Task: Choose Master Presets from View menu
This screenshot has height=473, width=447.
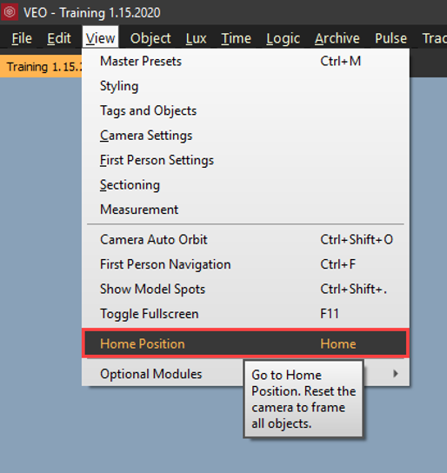Action: click(245, 61)
